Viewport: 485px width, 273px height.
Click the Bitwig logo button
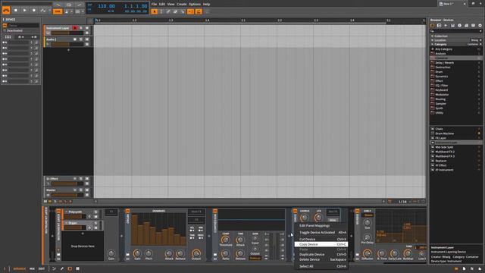pos(6,10)
